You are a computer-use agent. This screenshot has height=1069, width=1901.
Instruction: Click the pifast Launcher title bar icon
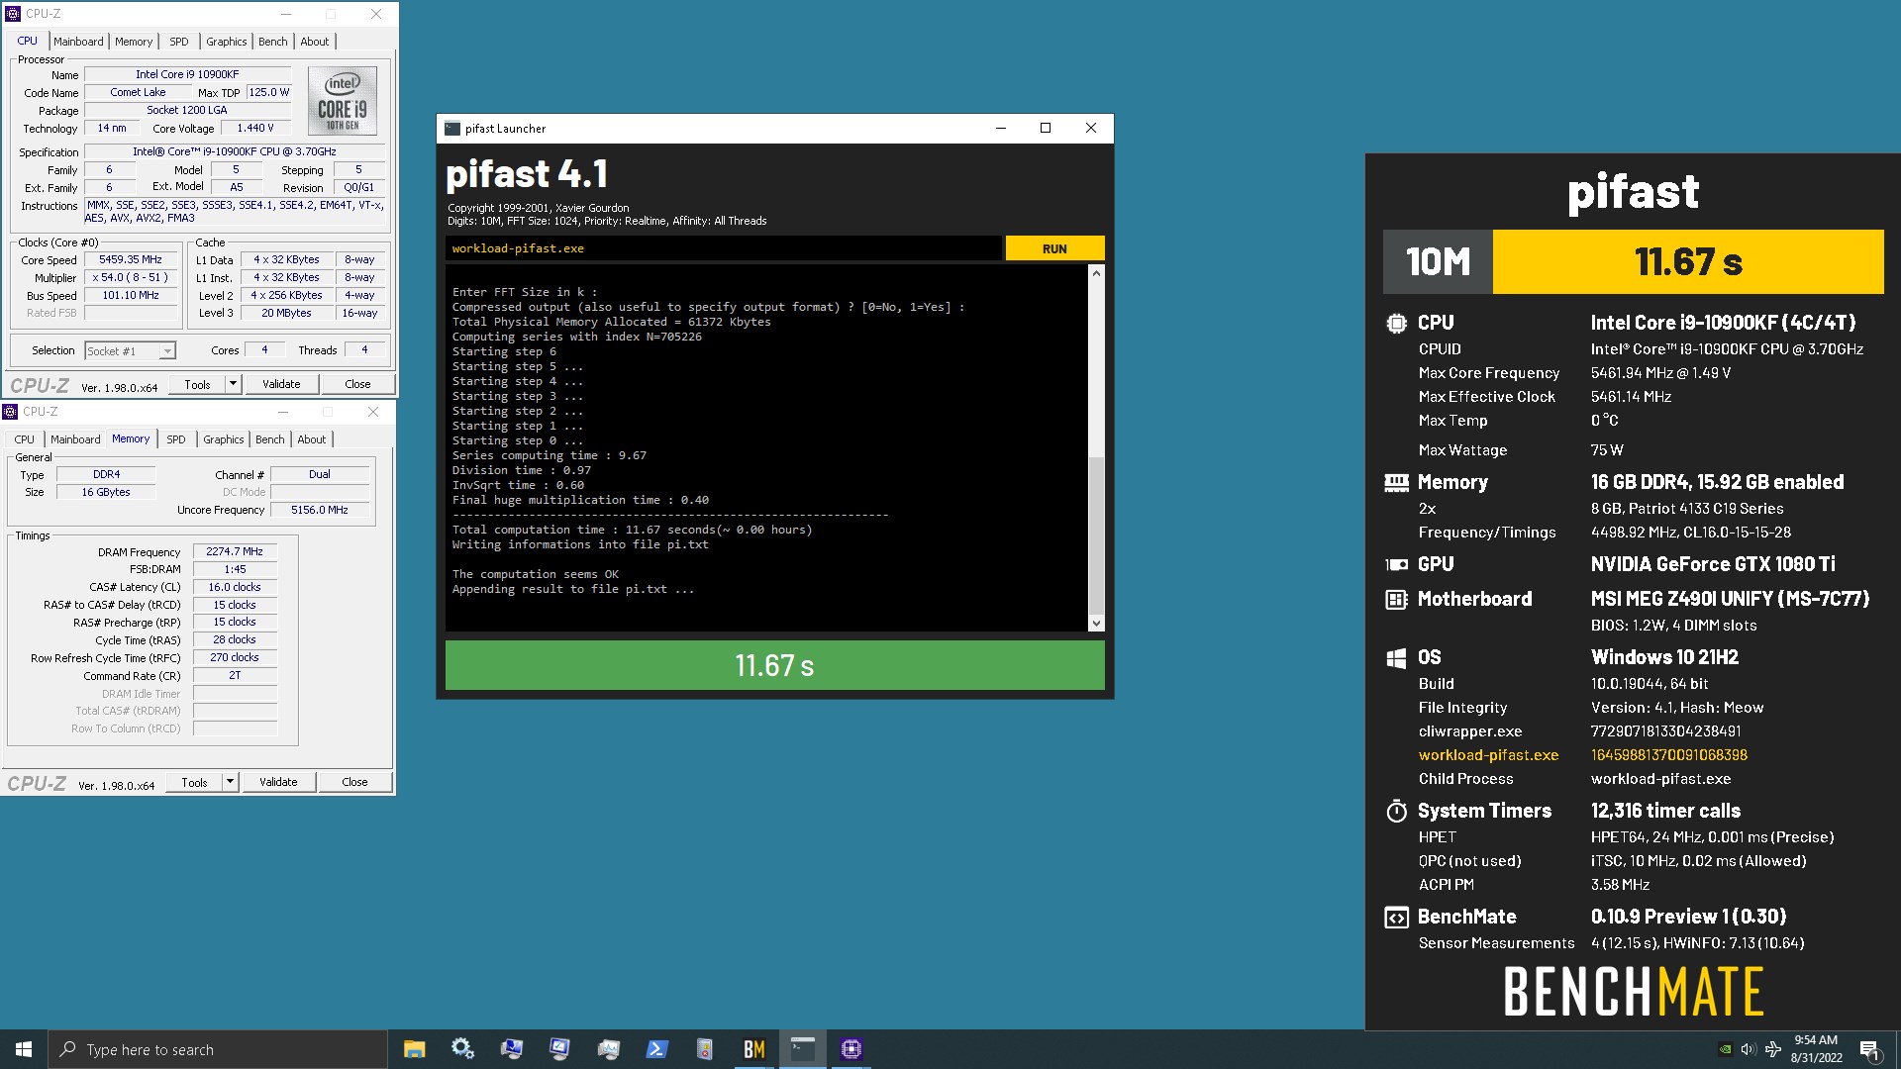tap(452, 129)
